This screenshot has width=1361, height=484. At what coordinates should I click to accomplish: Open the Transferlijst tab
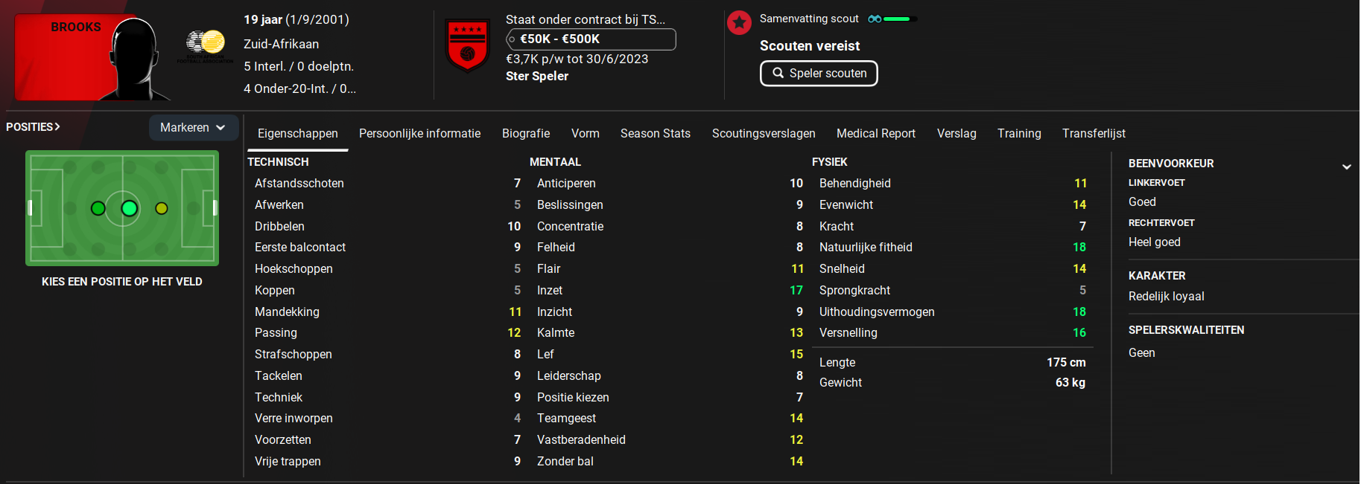tap(1094, 133)
